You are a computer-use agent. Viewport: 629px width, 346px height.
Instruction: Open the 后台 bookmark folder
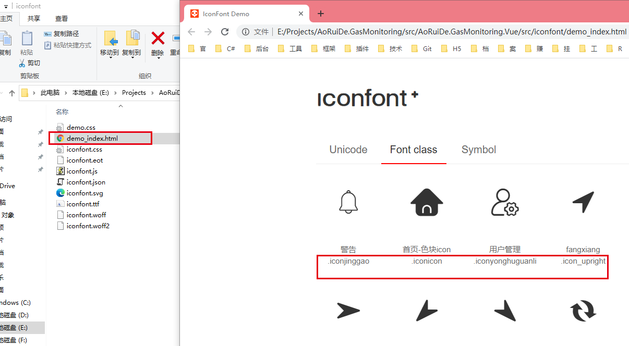(256, 49)
